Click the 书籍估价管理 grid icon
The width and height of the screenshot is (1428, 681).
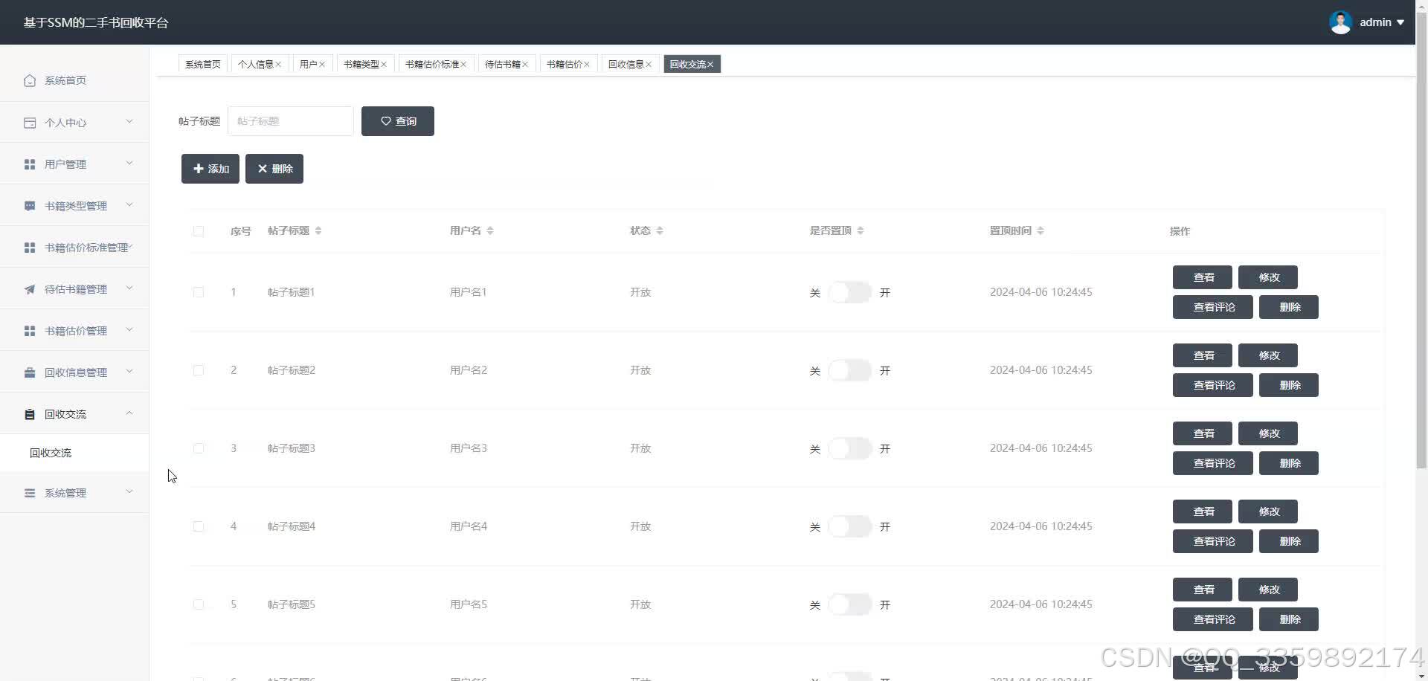pyautogui.click(x=30, y=331)
